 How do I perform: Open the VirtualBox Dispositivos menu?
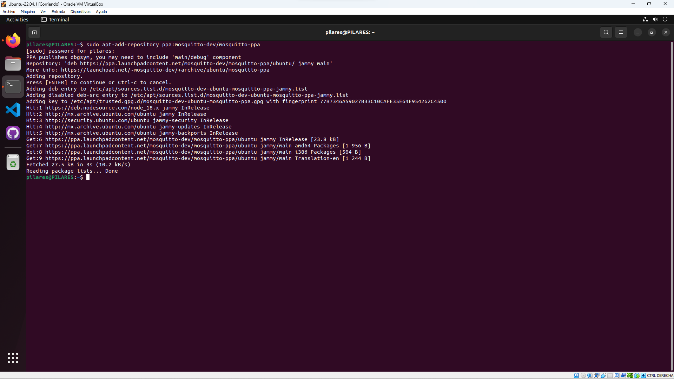[80, 12]
